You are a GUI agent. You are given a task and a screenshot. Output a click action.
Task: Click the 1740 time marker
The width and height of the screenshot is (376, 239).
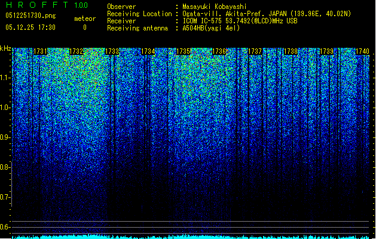362,51
